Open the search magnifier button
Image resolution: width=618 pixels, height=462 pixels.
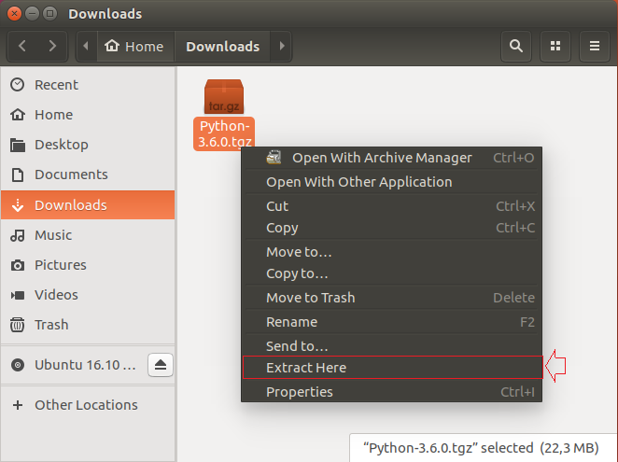click(x=516, y=46)
